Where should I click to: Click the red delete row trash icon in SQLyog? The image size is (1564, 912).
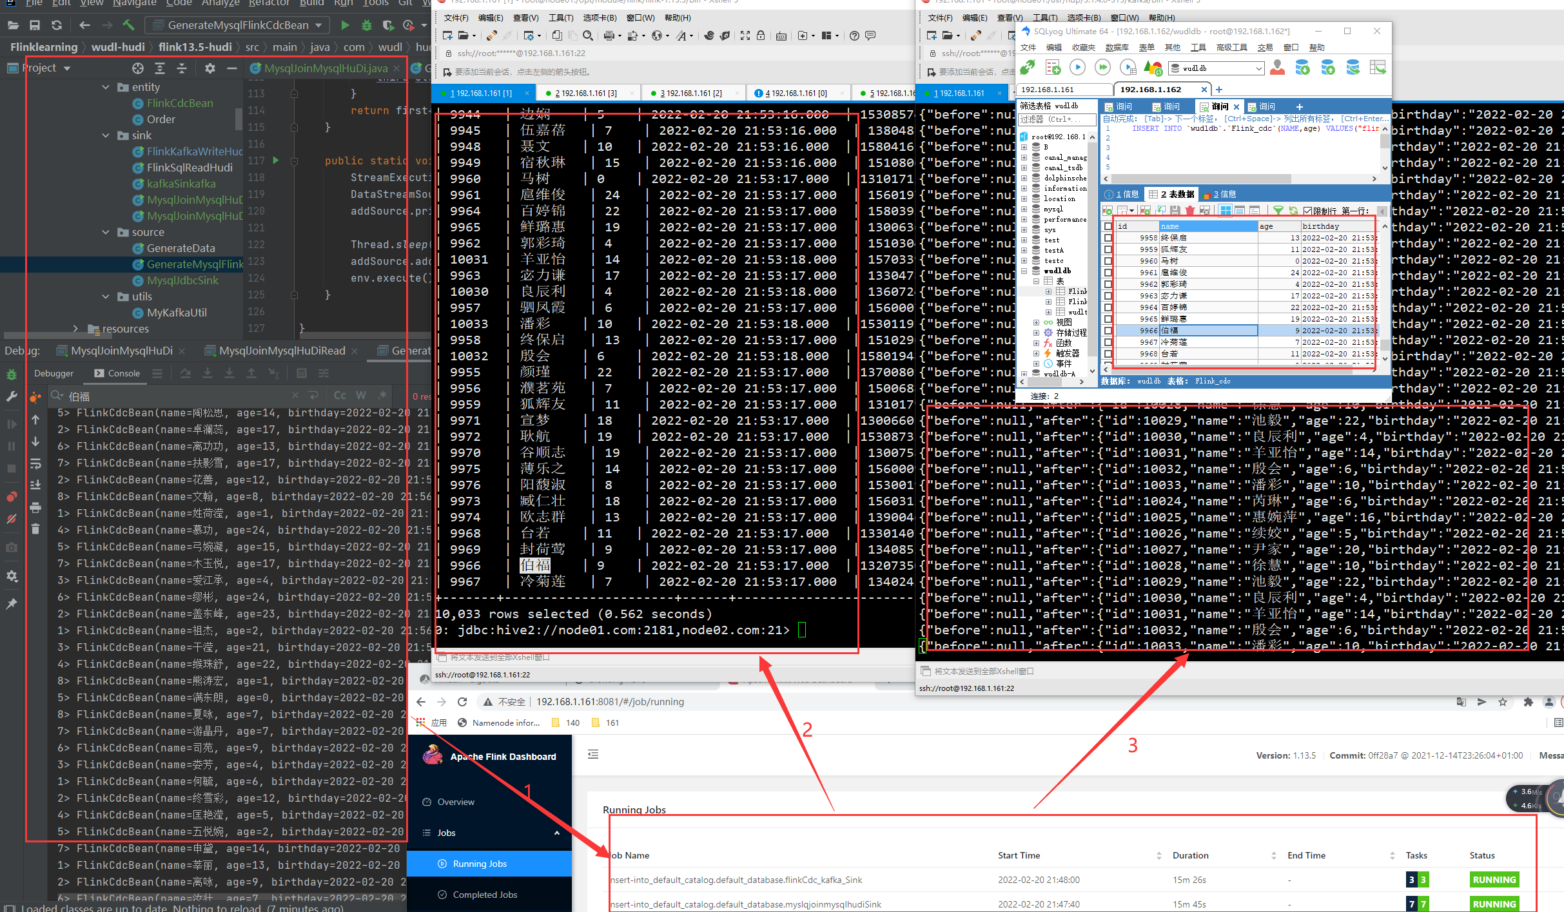(x=1190, y=210)
